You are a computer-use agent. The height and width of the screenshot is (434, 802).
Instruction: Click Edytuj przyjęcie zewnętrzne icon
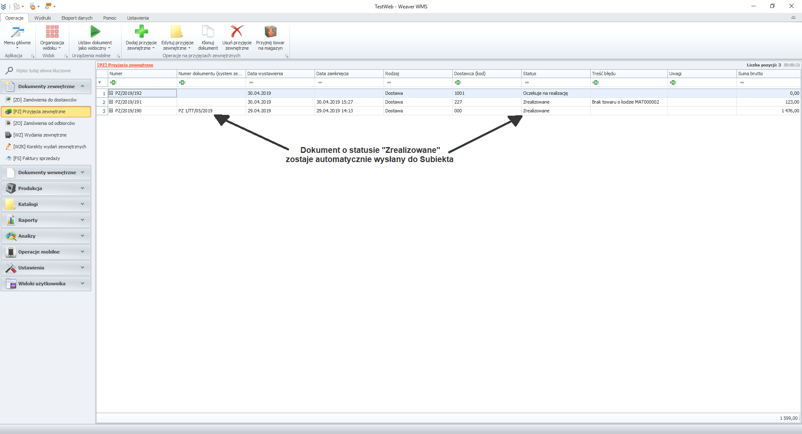point(177,32)
